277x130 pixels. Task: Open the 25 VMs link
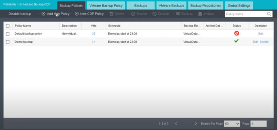click(93, 33)
